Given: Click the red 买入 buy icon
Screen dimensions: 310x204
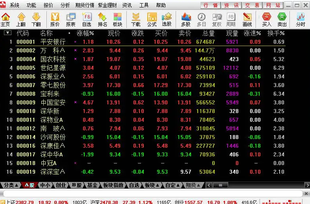Looking at the screenshot, I should pos(267,19).
